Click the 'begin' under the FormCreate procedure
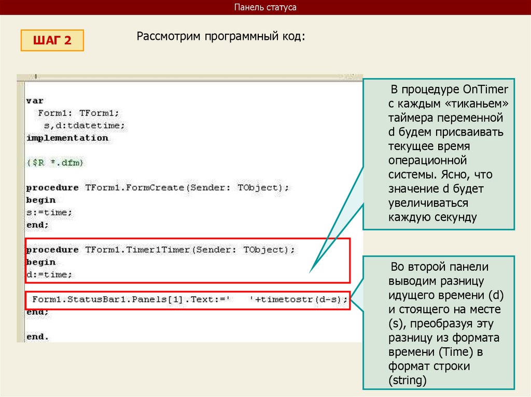The width and height of the screenshot is (531, 397). coord(40,200)
